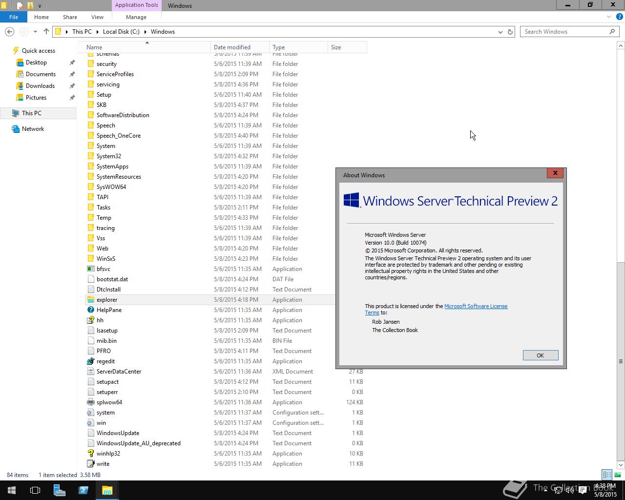This screenshot has width=625, height=500.
Task: Select the bfsvc application icon
Action: tap(90, 269)
